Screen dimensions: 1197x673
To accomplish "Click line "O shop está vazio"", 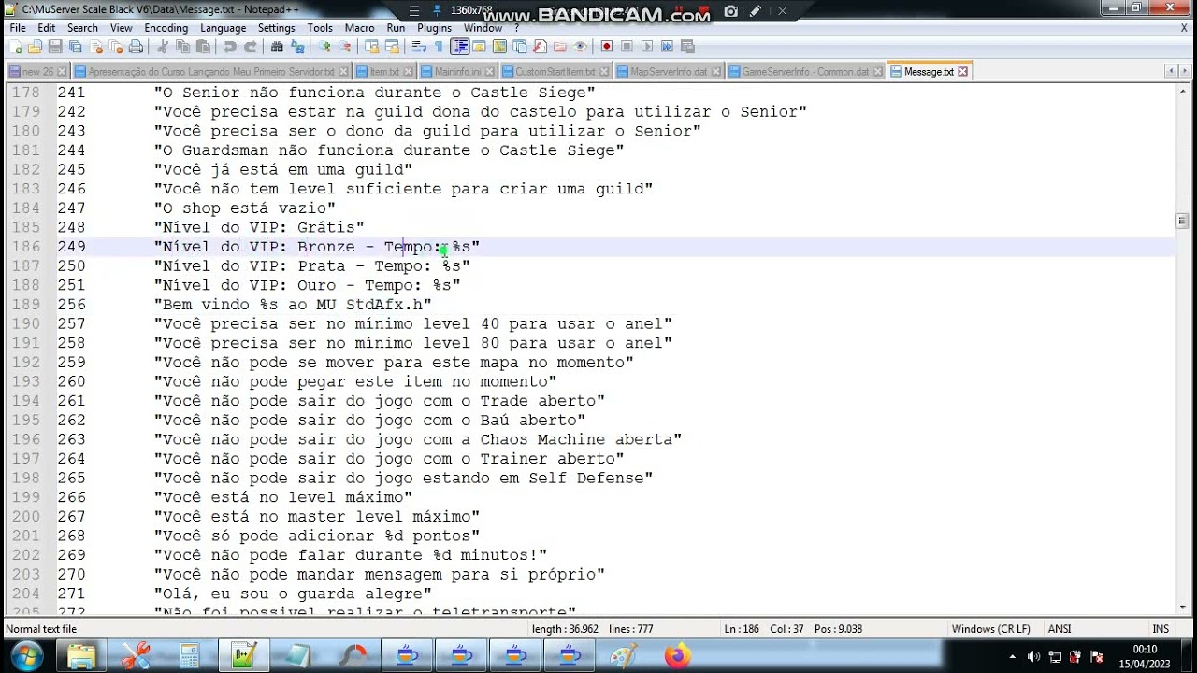I will 245,208.
